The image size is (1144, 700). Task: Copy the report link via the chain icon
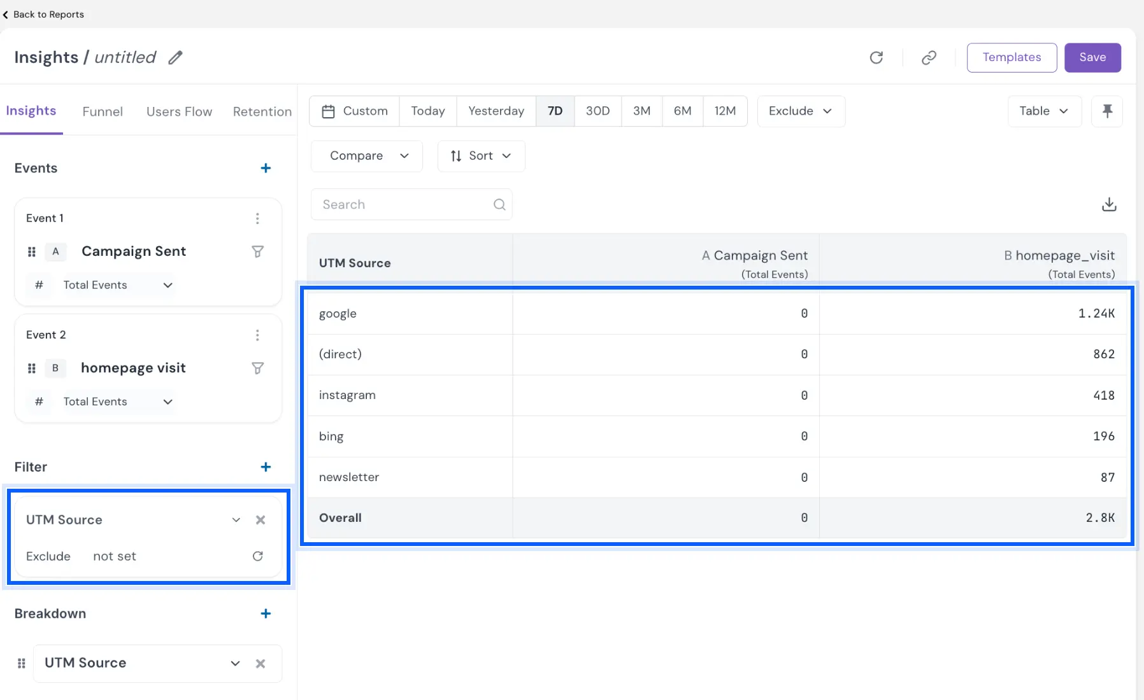(x=929, y=57)
